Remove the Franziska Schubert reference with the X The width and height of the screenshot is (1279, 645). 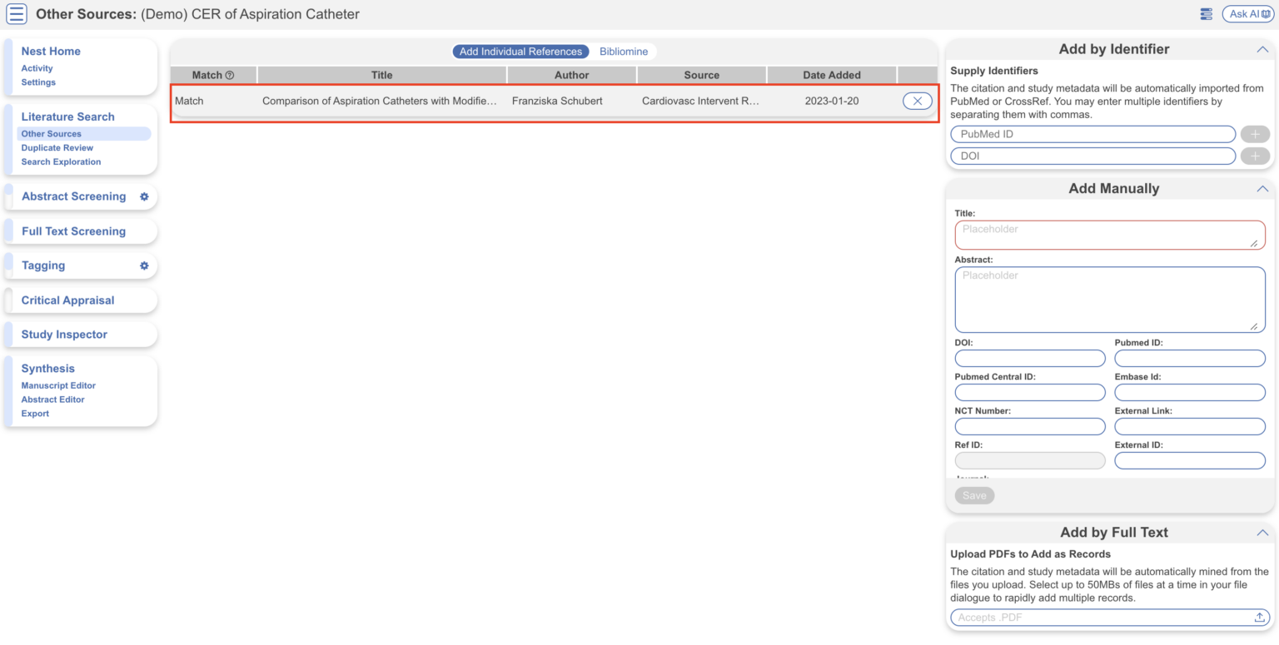[917, 101]
